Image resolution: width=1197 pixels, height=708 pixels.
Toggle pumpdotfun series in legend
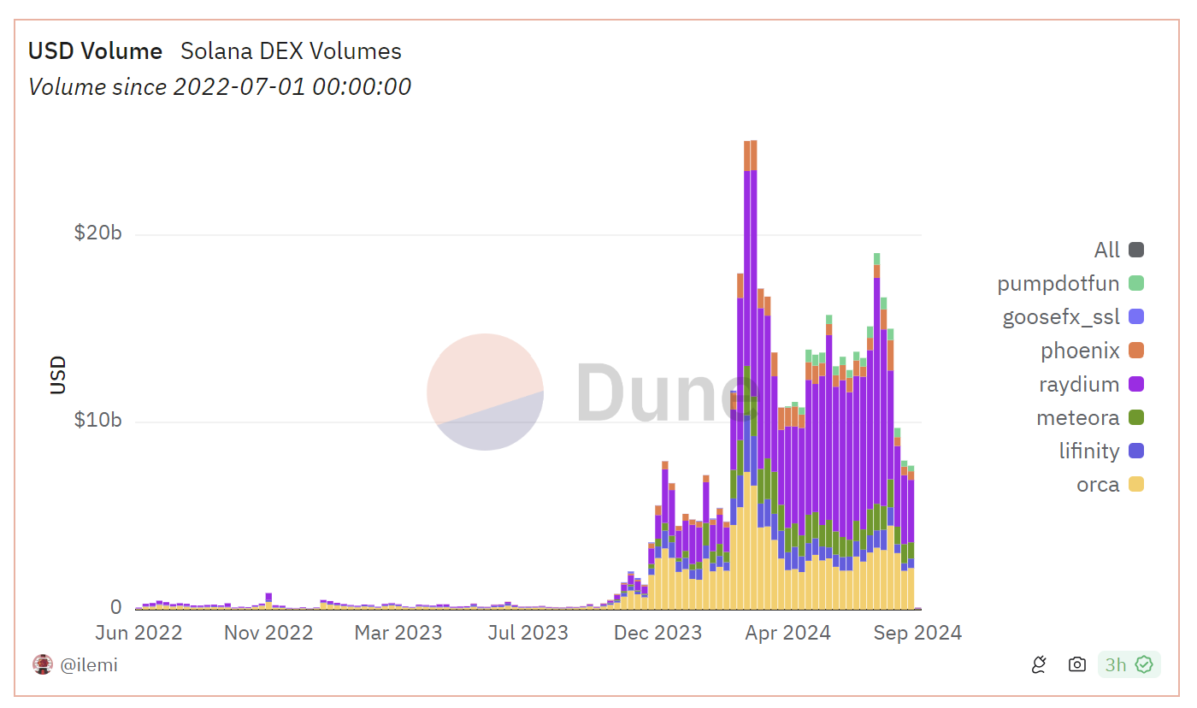(x=1070, y=284)
